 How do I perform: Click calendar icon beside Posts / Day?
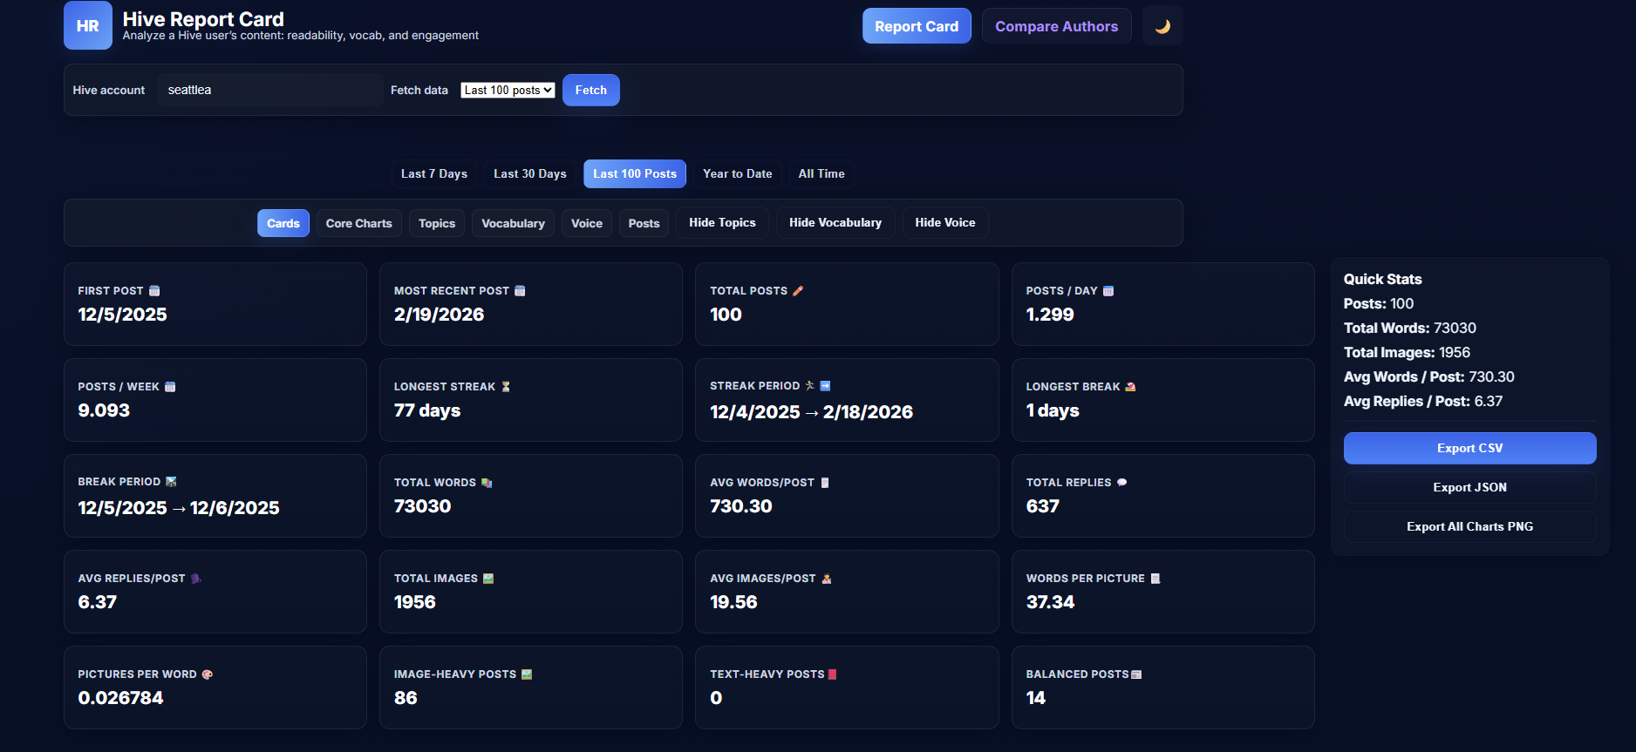1108,291
